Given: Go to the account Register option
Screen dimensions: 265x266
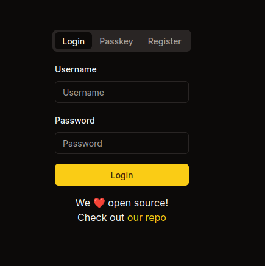Looking at the screenshot, I should click(164, 41).
